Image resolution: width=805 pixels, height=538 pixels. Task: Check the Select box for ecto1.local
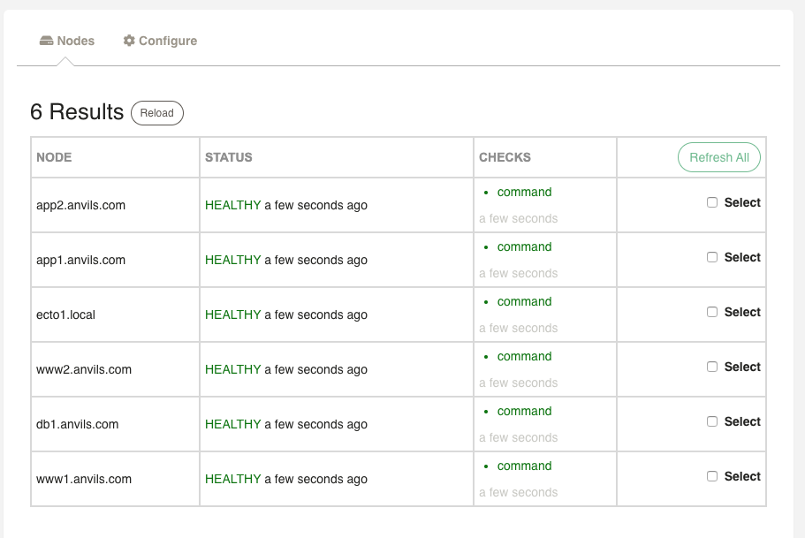(x=712, y=312)
